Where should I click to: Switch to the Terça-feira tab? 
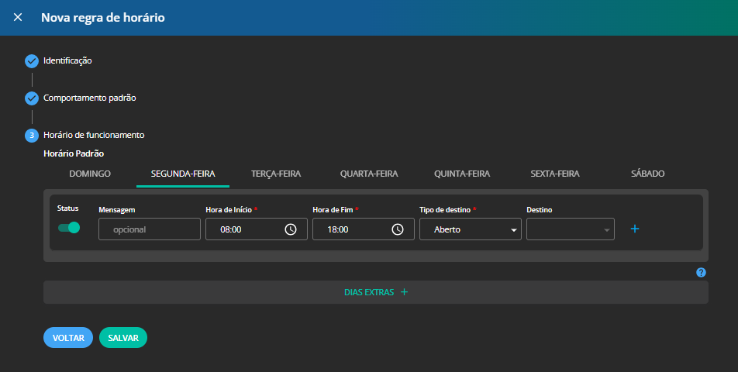[x=276, y=174]
